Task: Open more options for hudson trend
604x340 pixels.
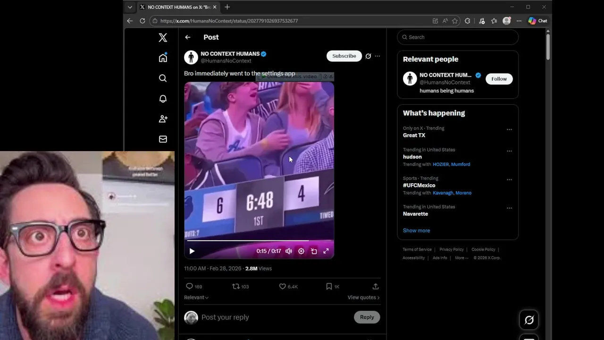Action: tap(509, 151)
